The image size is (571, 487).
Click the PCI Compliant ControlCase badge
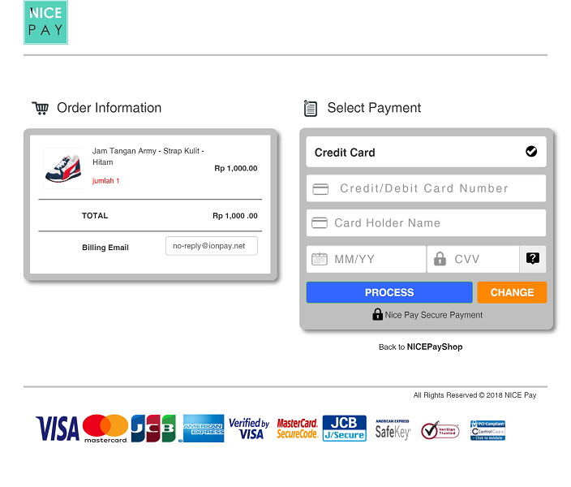pyautogui.click(x=487, y=430)
